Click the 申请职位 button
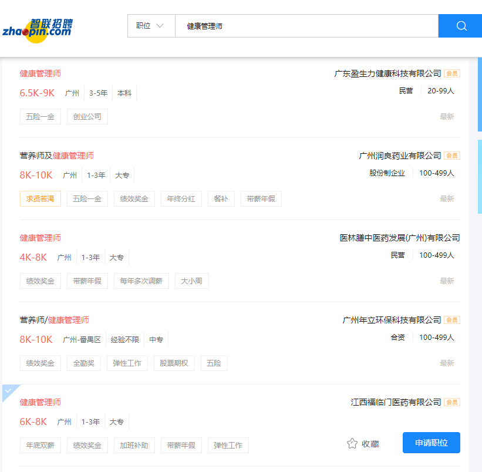This screenshot has width=482, height=472. 432,443
